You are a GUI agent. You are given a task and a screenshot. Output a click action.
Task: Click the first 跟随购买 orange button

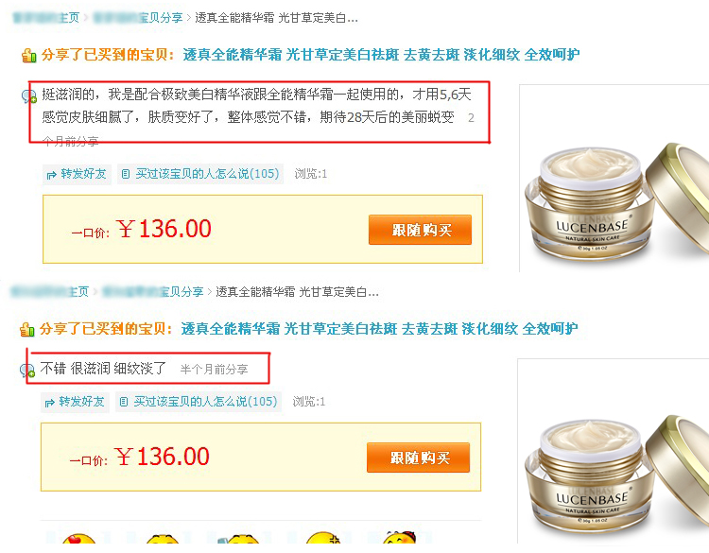coord(420,230)
